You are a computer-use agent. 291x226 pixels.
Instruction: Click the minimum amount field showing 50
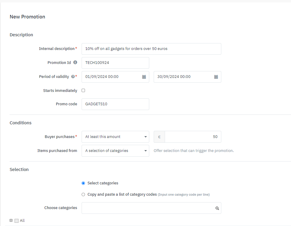coord(193,137)
